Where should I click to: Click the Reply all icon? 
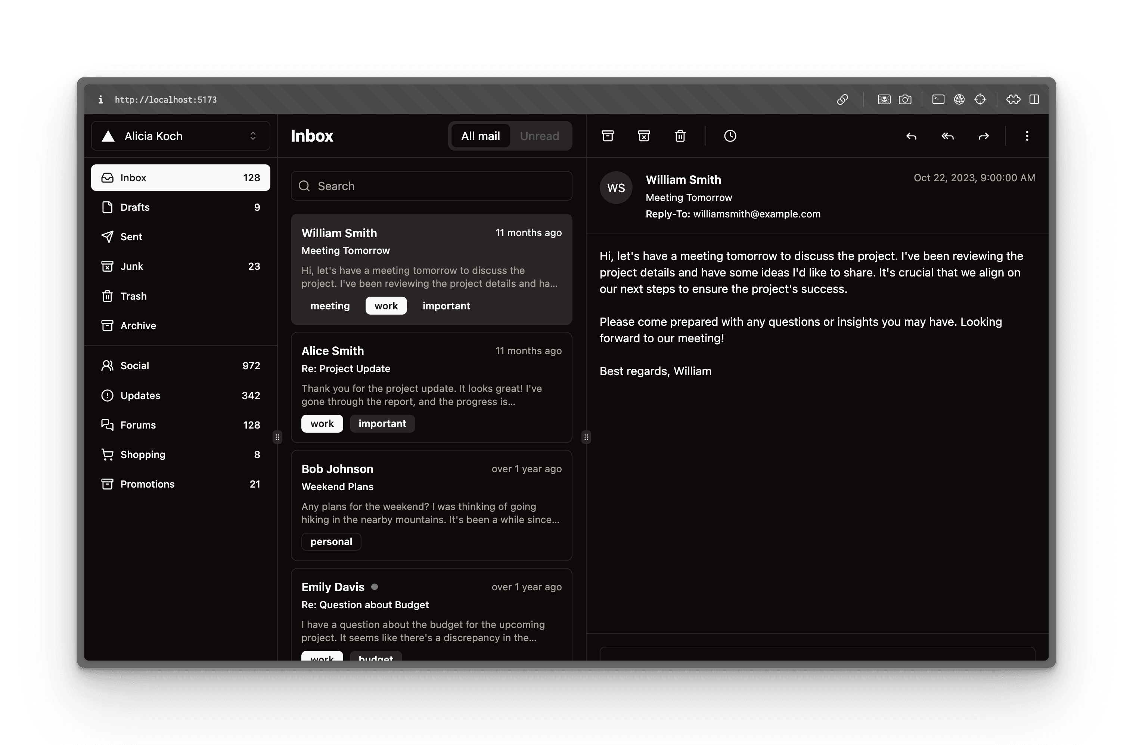click(947, 136)
